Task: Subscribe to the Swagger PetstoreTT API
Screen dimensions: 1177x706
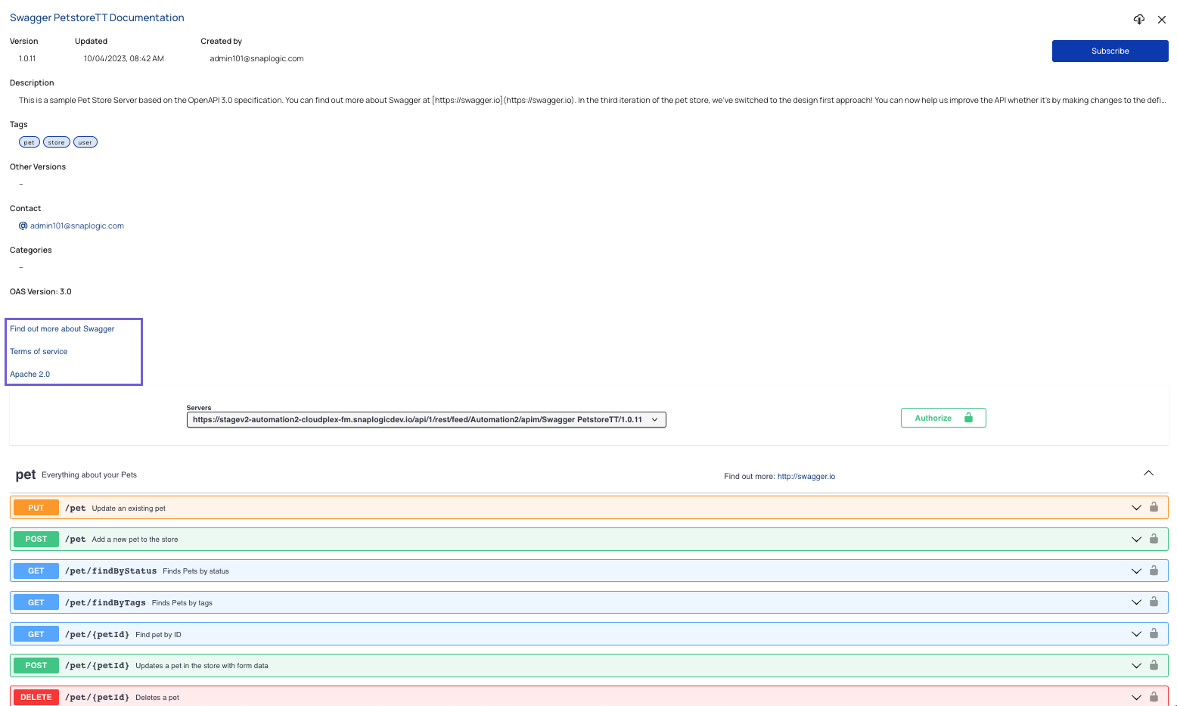Action: pyautogui.click(x=1110, y=51)
